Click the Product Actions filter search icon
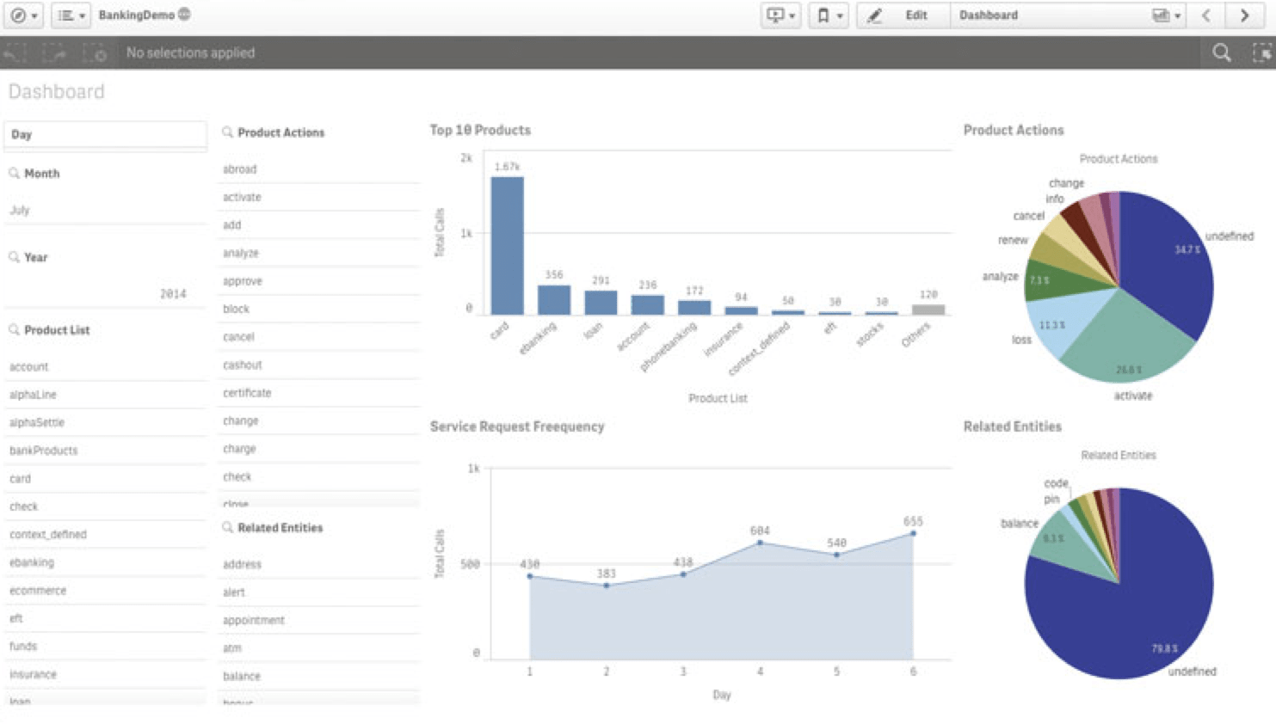Viewport: 1276px width, 724px height. [228, 132]
